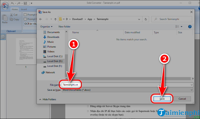The image size is (200, 119).
Task: Select page 1 thumbnail in Solid Converter
Action: pos(26,51)
